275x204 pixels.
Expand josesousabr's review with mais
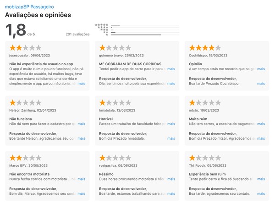[x=82, y=84]
